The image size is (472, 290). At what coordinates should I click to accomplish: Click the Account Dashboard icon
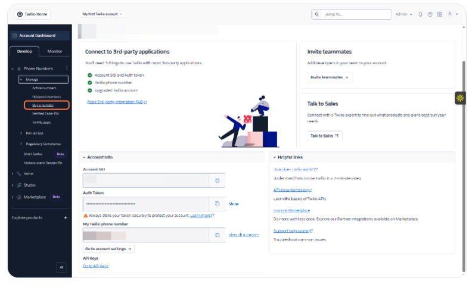[x=14, y=36]
